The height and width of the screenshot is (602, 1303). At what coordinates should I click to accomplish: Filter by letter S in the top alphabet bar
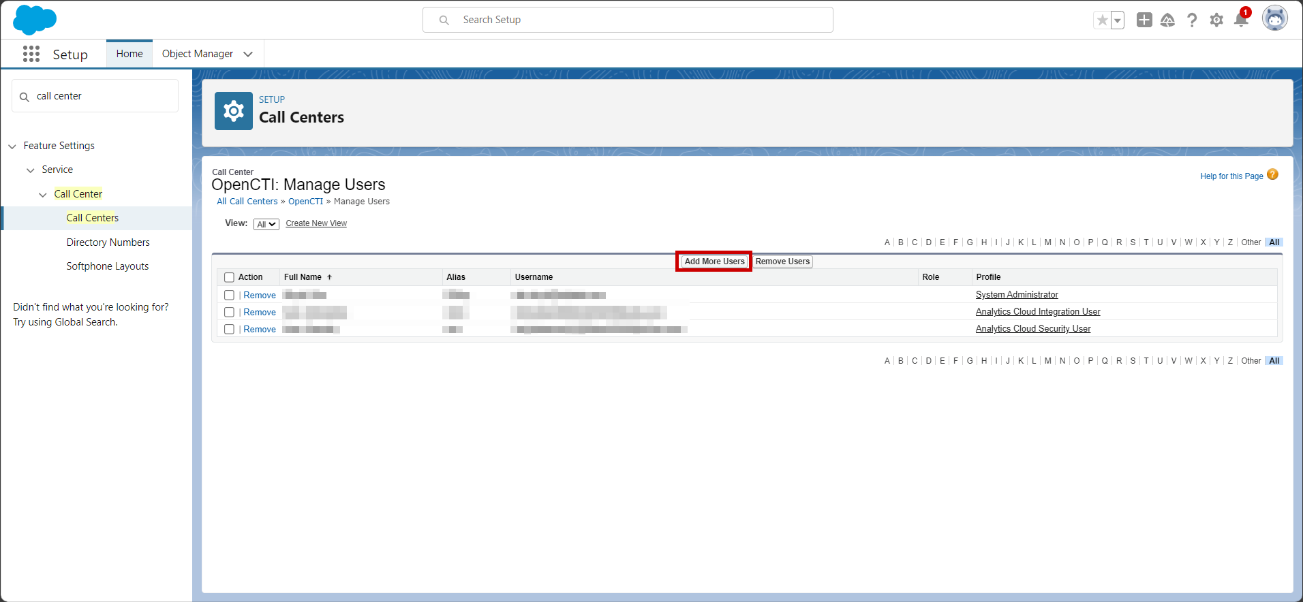tap(1133, 242)
